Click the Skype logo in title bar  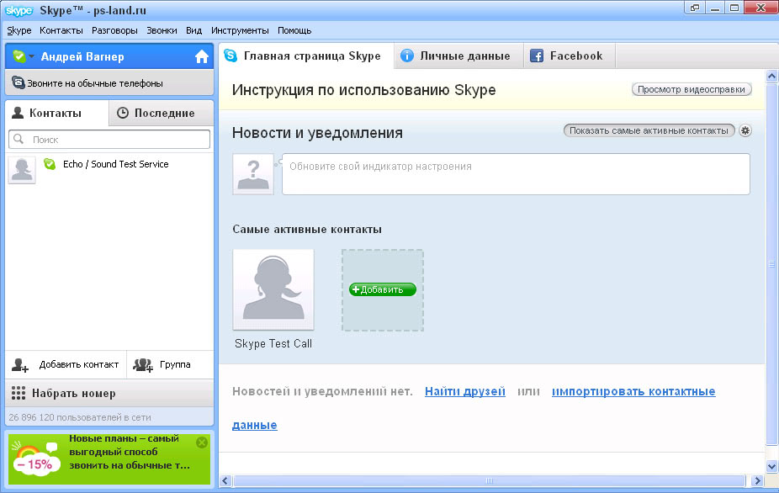point(19,10)
